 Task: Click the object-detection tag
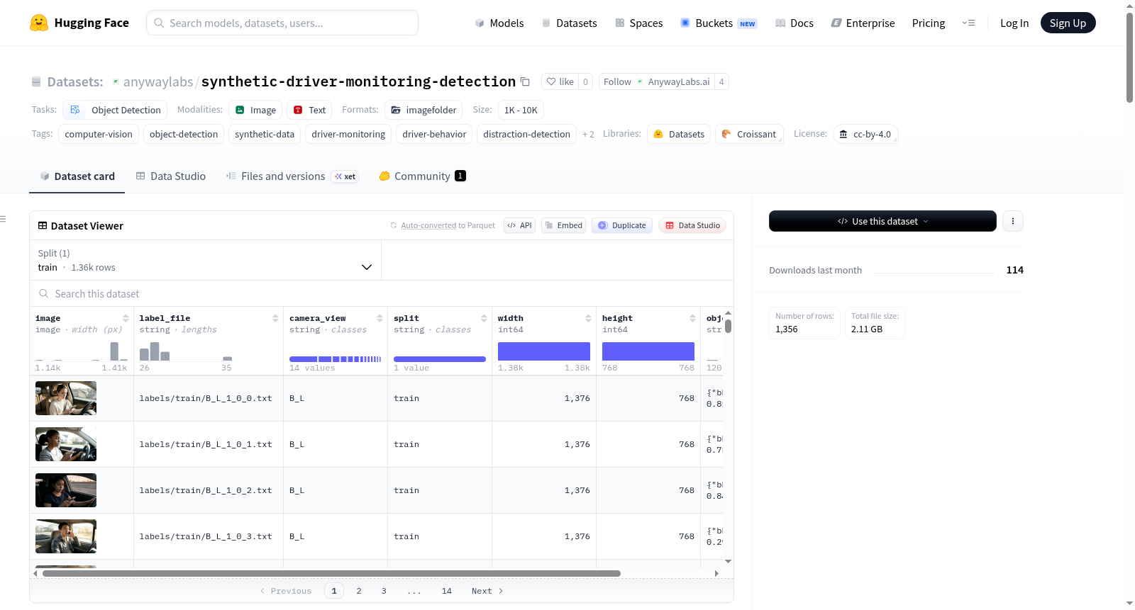point(184,134)
